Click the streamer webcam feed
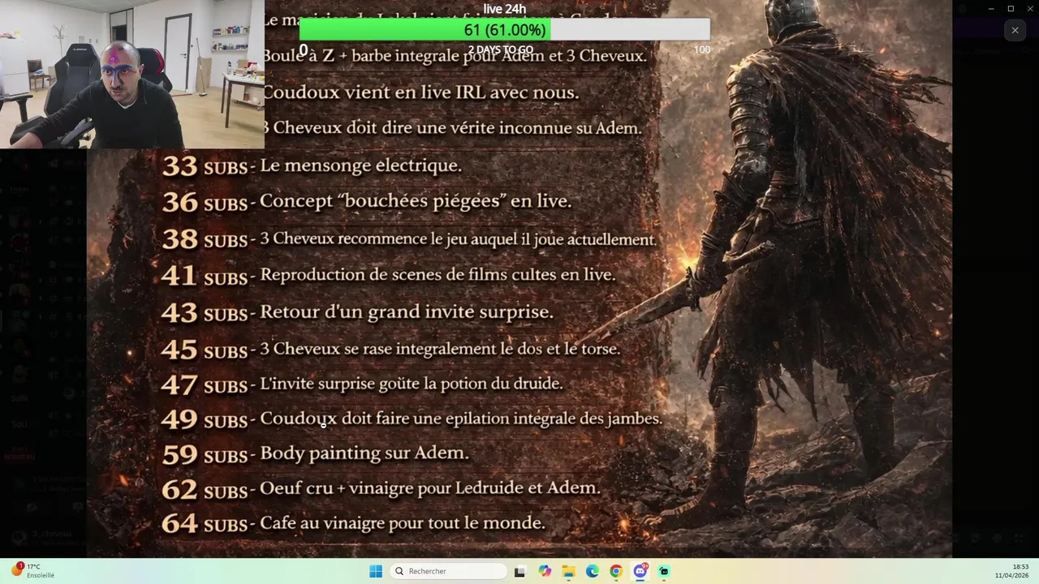1039x584 pixels. click(132, 74)
